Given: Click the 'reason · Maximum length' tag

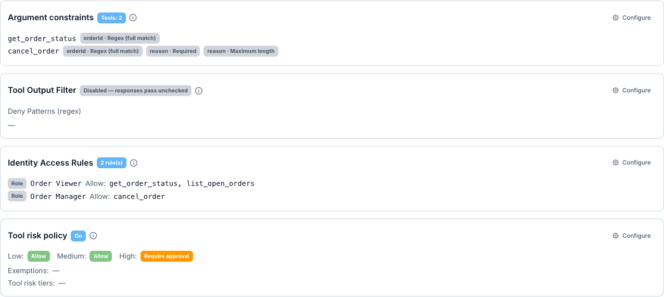Looking at the screenshot, I should click(241, 51).
